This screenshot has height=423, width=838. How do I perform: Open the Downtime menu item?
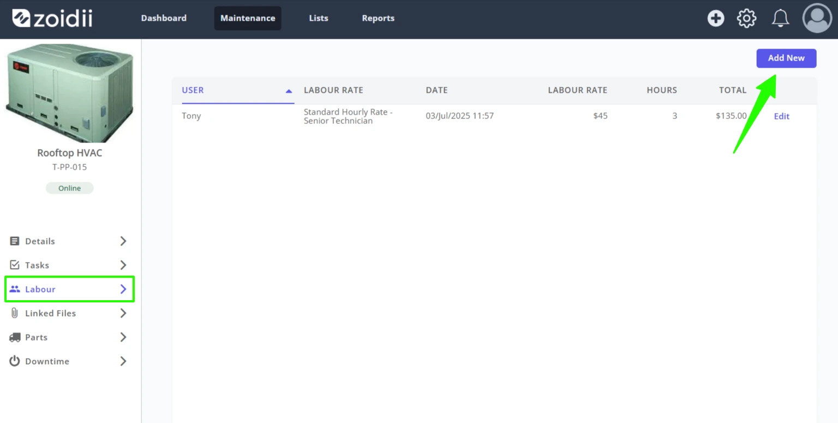[x=69, y=361]
